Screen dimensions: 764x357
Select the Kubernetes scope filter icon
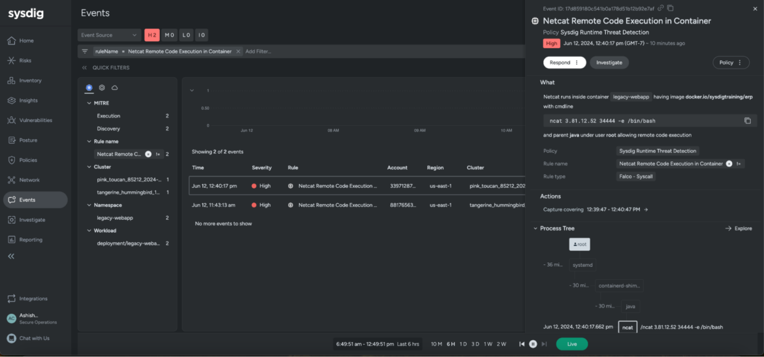[89, 87]
